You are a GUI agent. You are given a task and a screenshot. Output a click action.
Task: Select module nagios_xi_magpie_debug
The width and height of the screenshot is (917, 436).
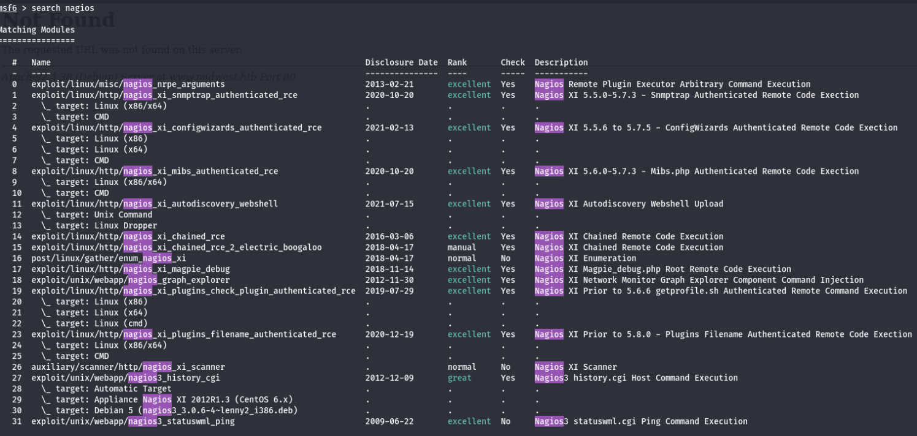tap(131, 269)
